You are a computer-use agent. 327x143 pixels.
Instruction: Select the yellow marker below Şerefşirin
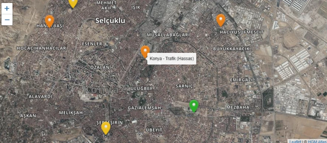[x=106, y=128]
